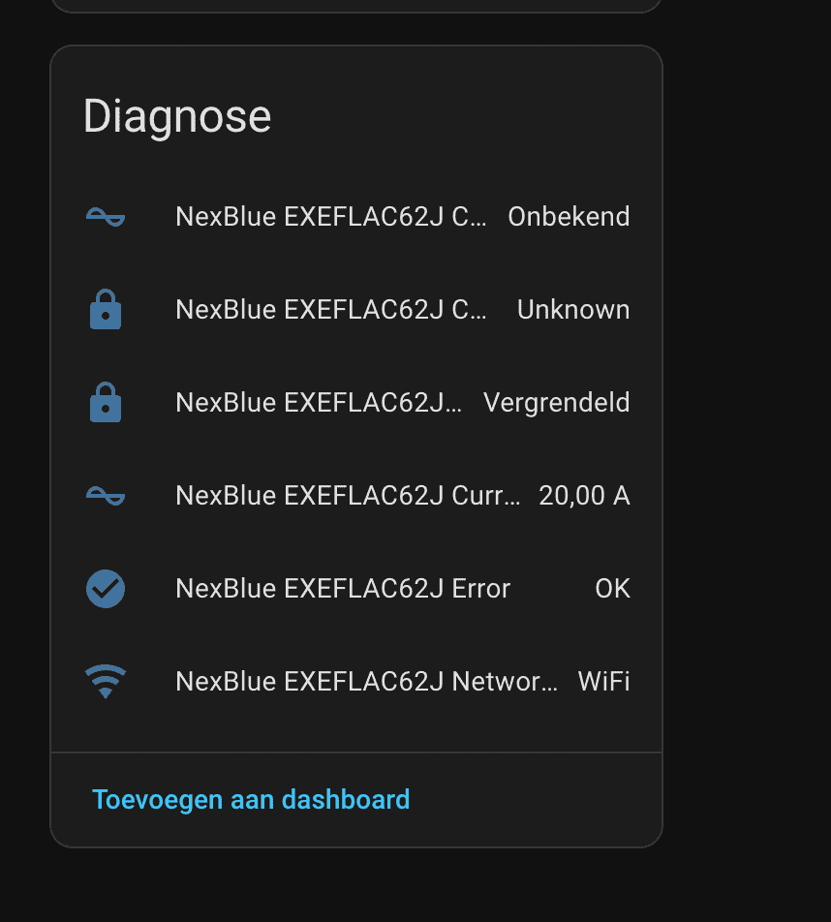Click the sine-wave icon beside the Onbekend value
Screen dimensions: 831x922
coord(106,217)
